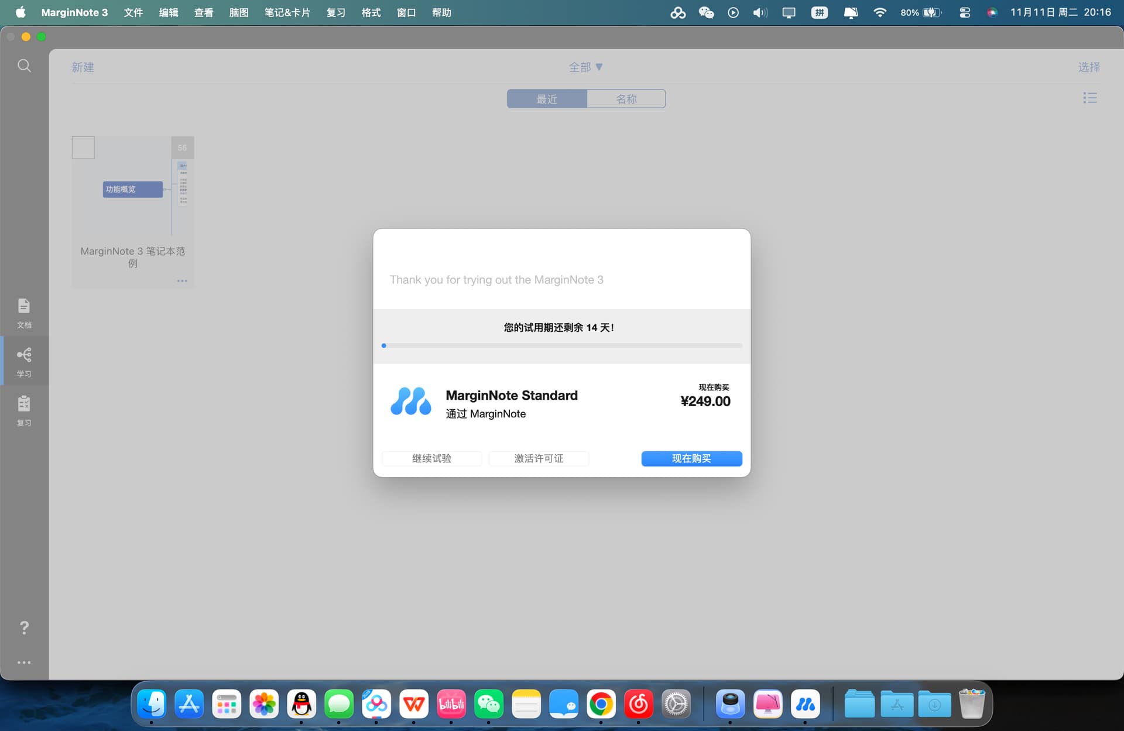The image size is (1124, 731).
Task: Select the 最近 sort segment
Action: (547, 99)
